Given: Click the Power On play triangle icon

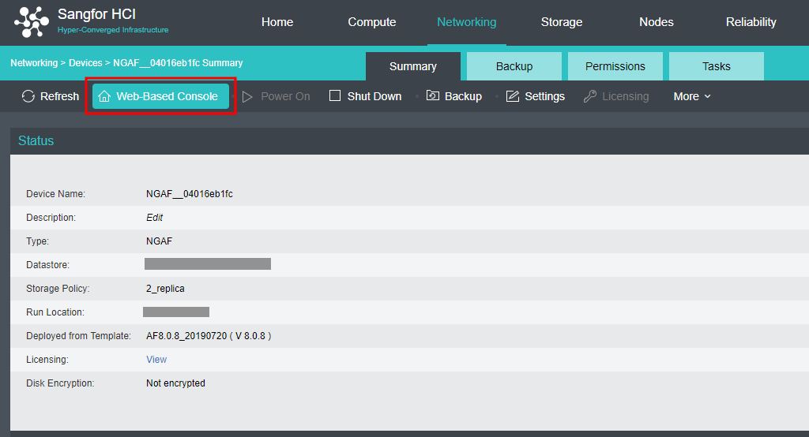Looking at the screenshot, I should (x=247, y=97).
